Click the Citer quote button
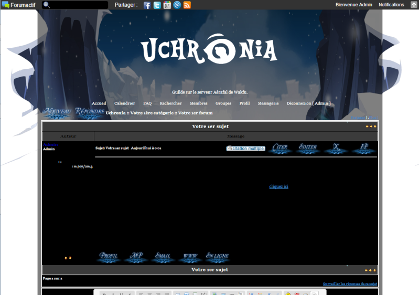Image resolution: width=419 pixels, height=295 pixels. pyautogui.click(x=280, y=149)
